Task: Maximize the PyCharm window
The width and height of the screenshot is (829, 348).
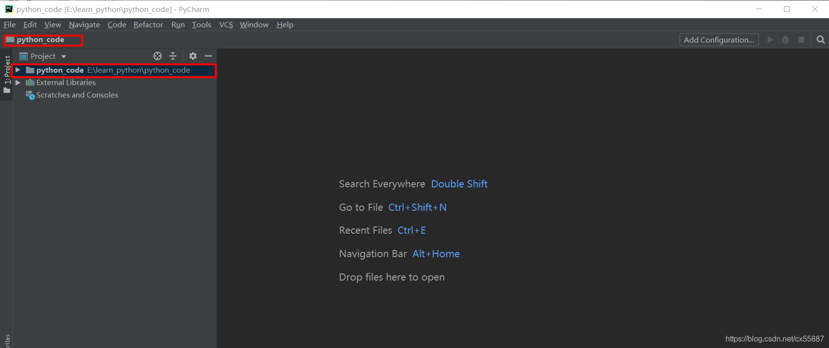Action: click(x=787, y=9)
